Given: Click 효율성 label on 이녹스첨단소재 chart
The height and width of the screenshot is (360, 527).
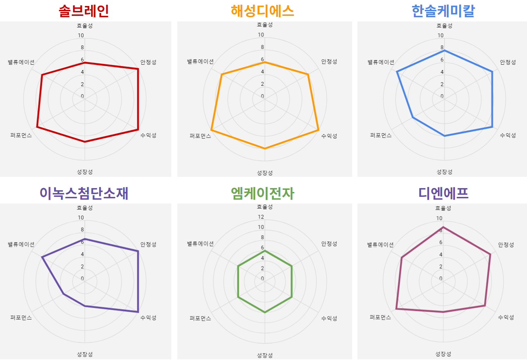Looking at the screenshot, I should click(85, 208).
